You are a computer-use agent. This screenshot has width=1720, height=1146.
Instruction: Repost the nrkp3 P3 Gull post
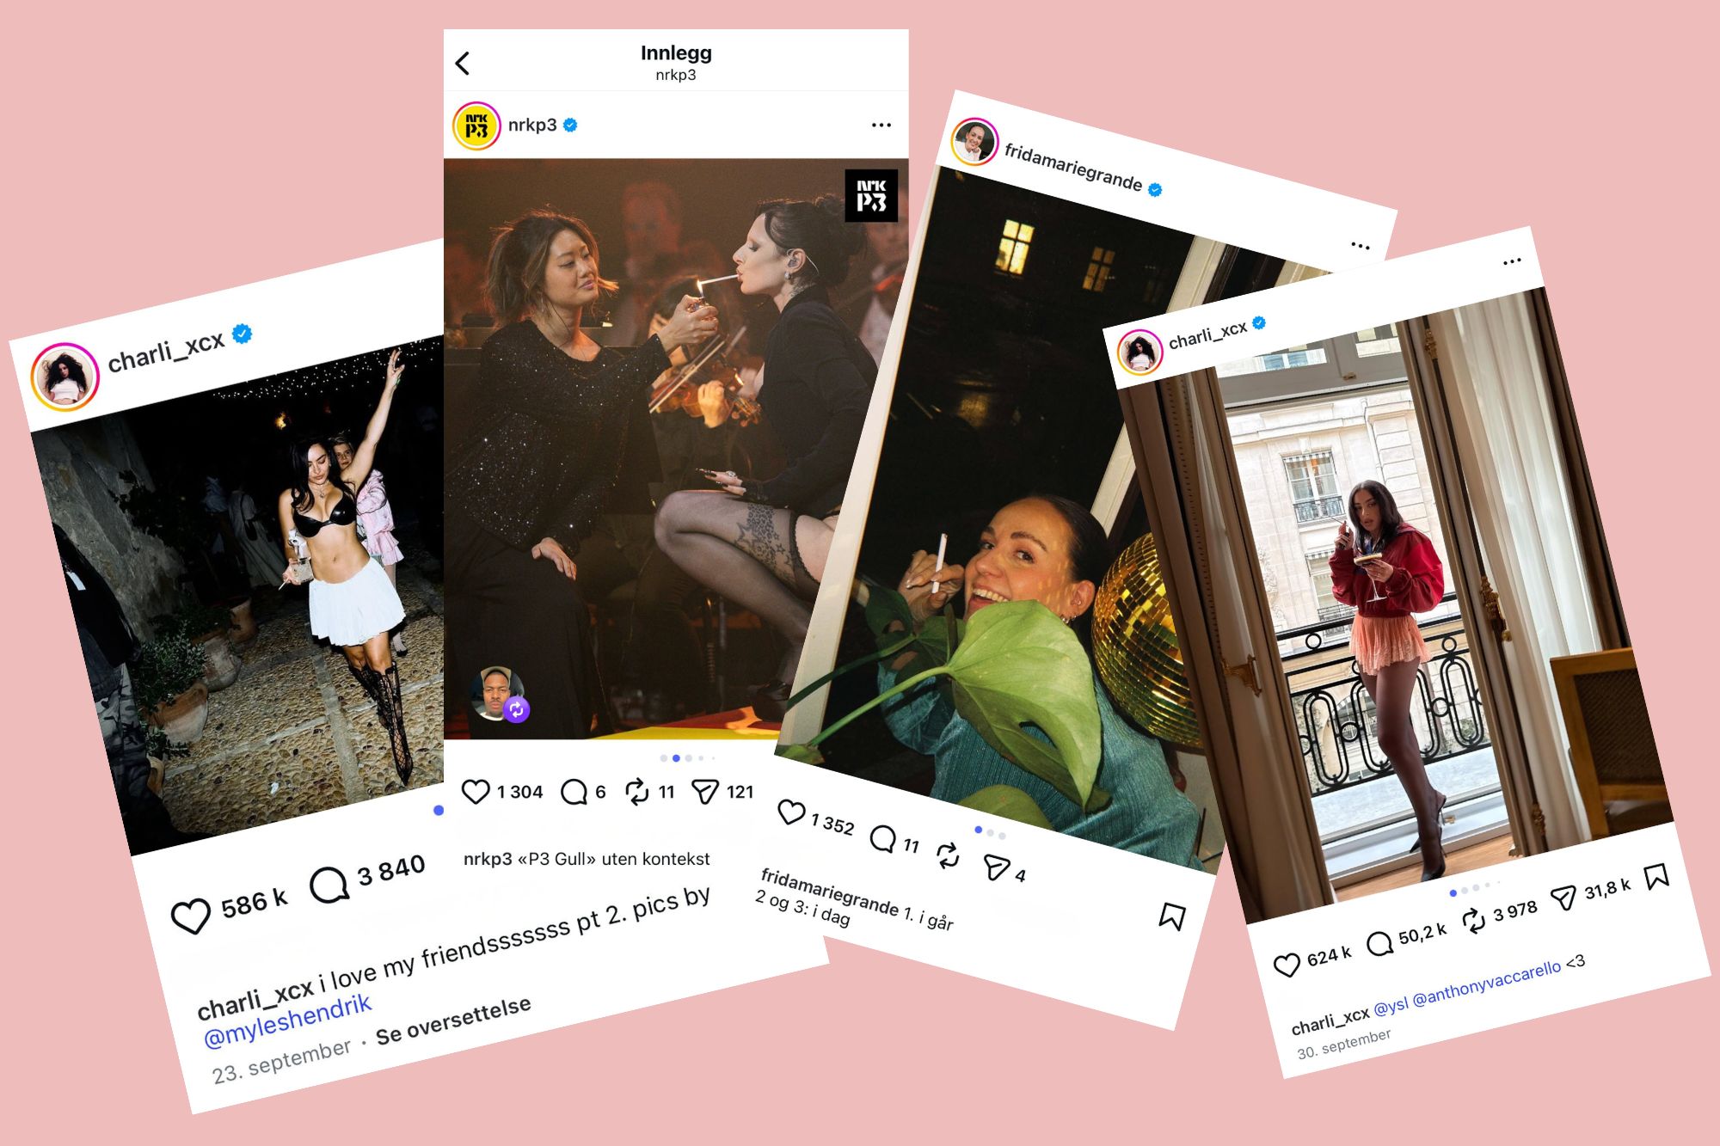pos(636,792)
